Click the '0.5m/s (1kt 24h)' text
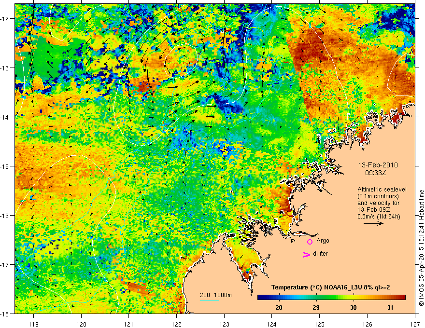The image size is (425, 328). 379,217
